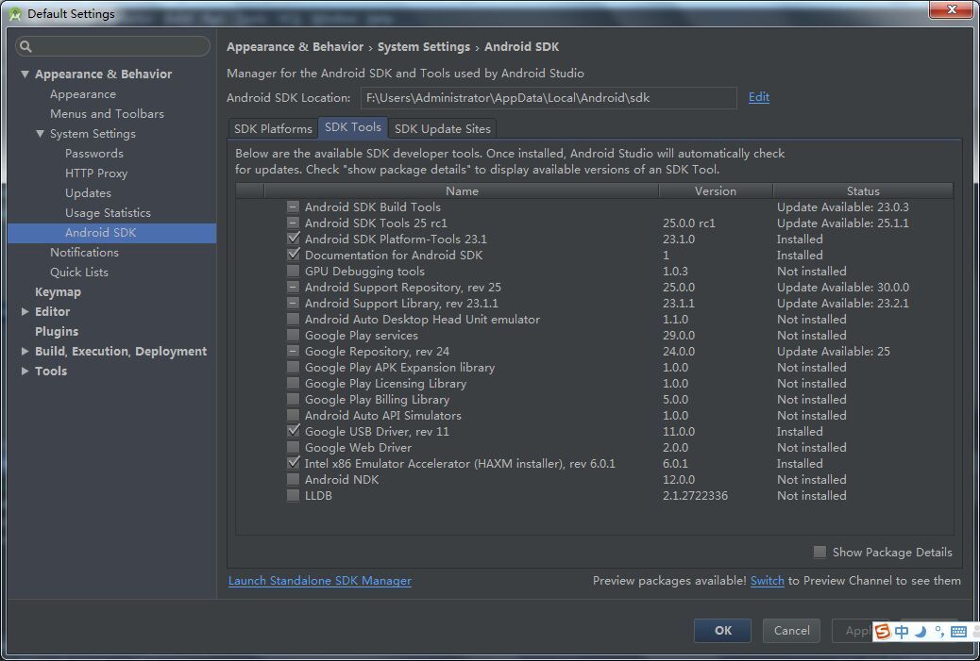This screenshot has height=661, width=980.
Task: Check Google Web Driver checkbox
Action: [293, 448]
